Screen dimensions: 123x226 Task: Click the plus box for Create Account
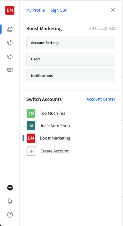31,151
